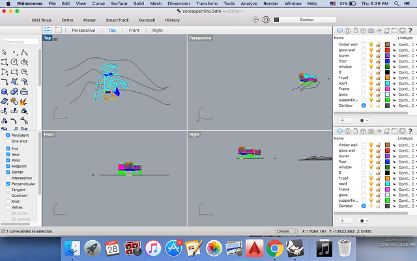Open Frame magenta color swatch, lower panel
Image resolution: width=417 pixels, height=261 pixels.
click(x=387, y=189)
